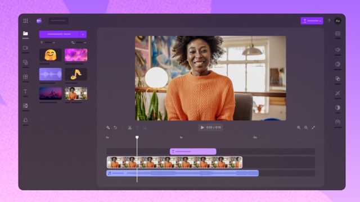This screenshot has height=202, width=360.
Task: Select the music note thumbnail
Action: [76, 74]
